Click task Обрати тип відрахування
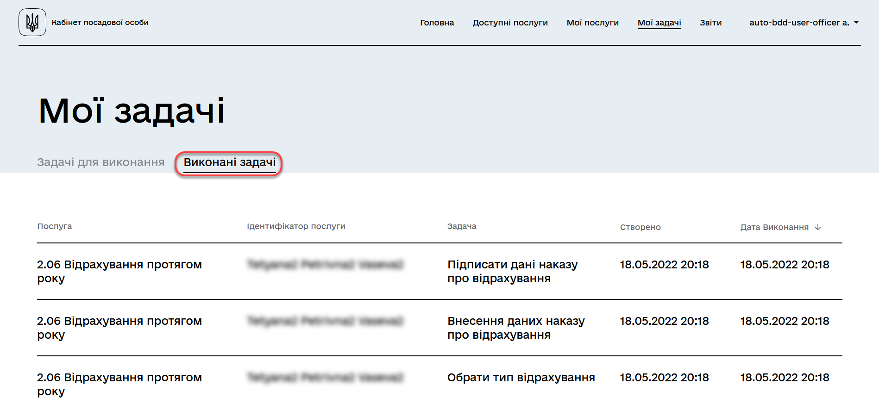Image resolution: width=879 pixels, height=410 pixels. pos(521,378)
